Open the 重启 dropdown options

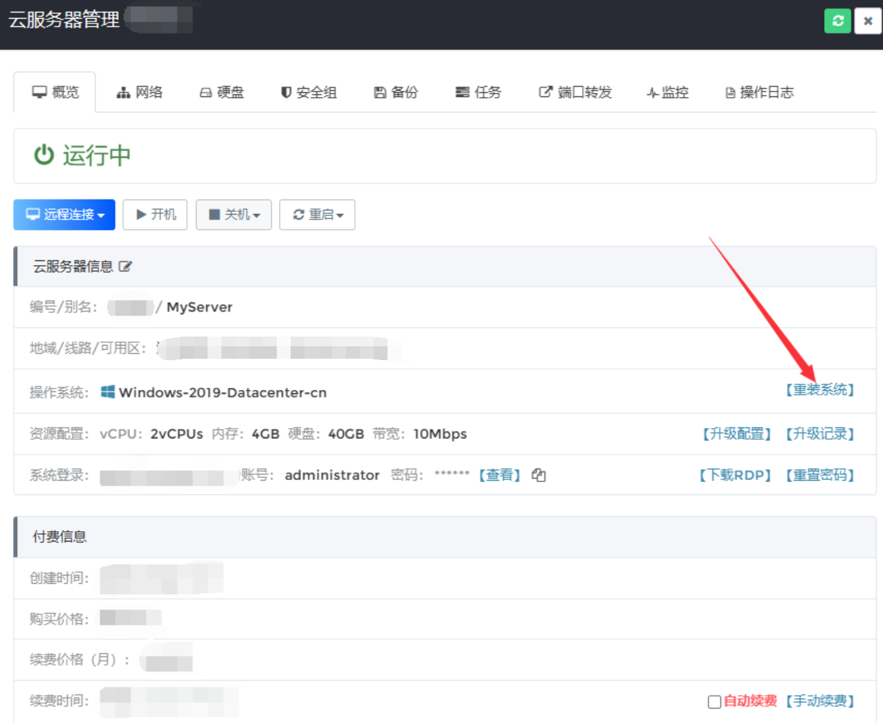click(339, 215)
